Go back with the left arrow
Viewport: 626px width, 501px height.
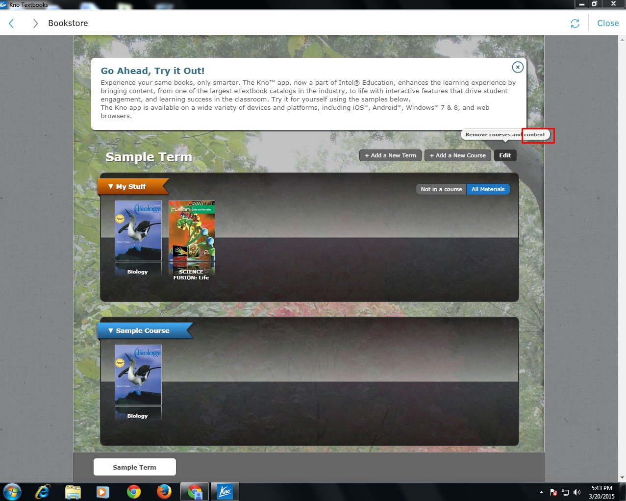(11, 24)
